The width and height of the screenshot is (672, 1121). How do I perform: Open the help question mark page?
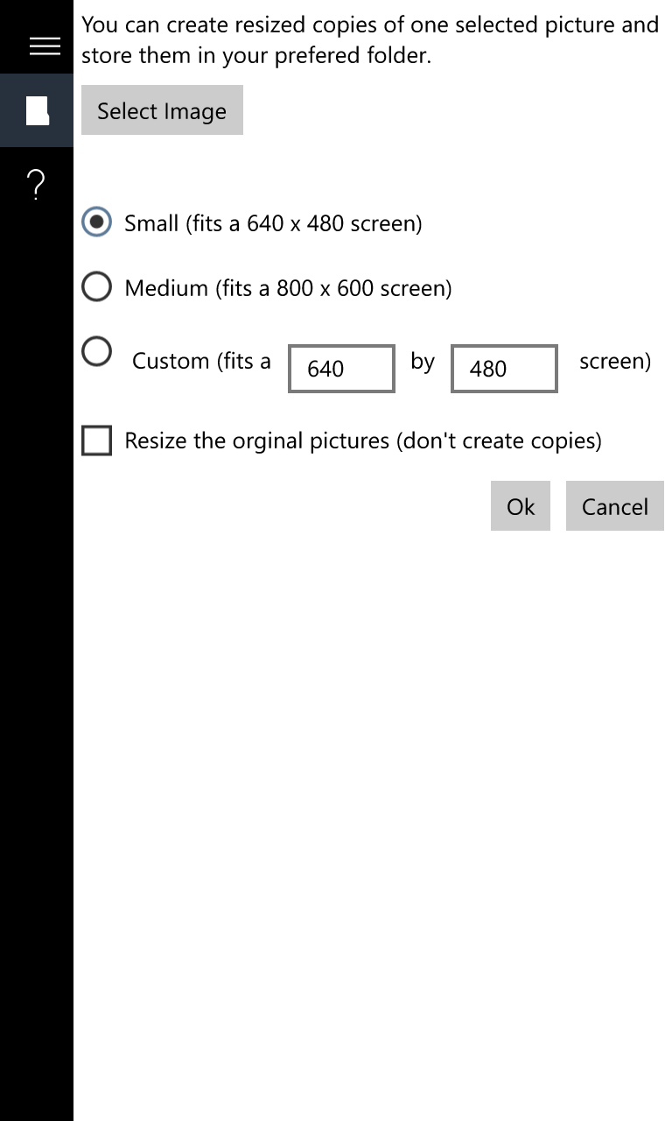[37, 185]
